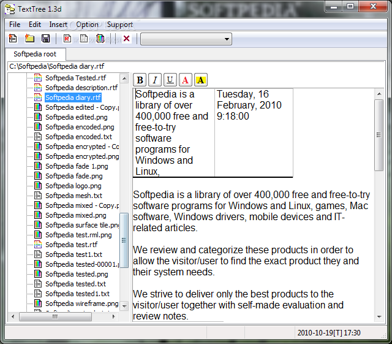
Task: Open the Insert menu
Action: [x=58, y=25]
